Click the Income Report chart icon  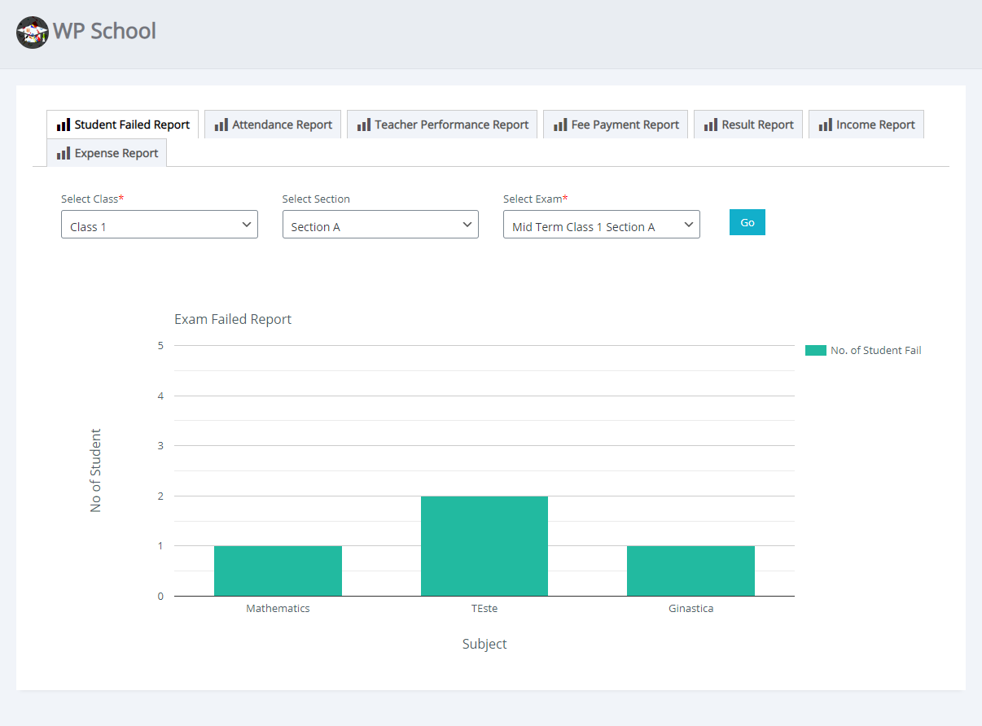click(x=825, y=125)
